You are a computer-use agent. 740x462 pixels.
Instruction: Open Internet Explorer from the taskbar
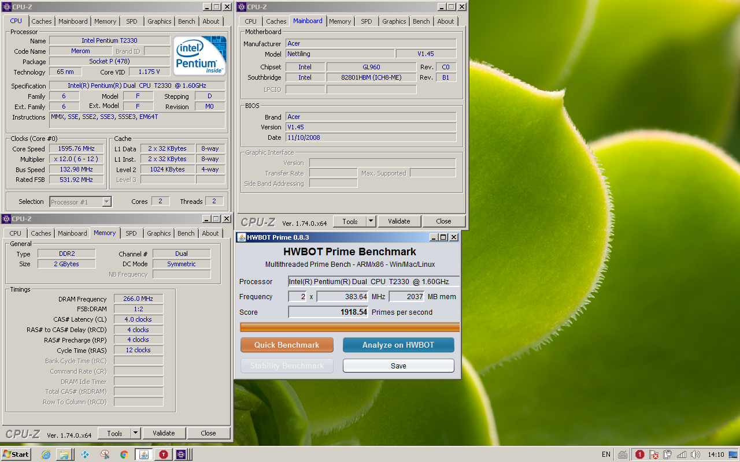[46, 454]
